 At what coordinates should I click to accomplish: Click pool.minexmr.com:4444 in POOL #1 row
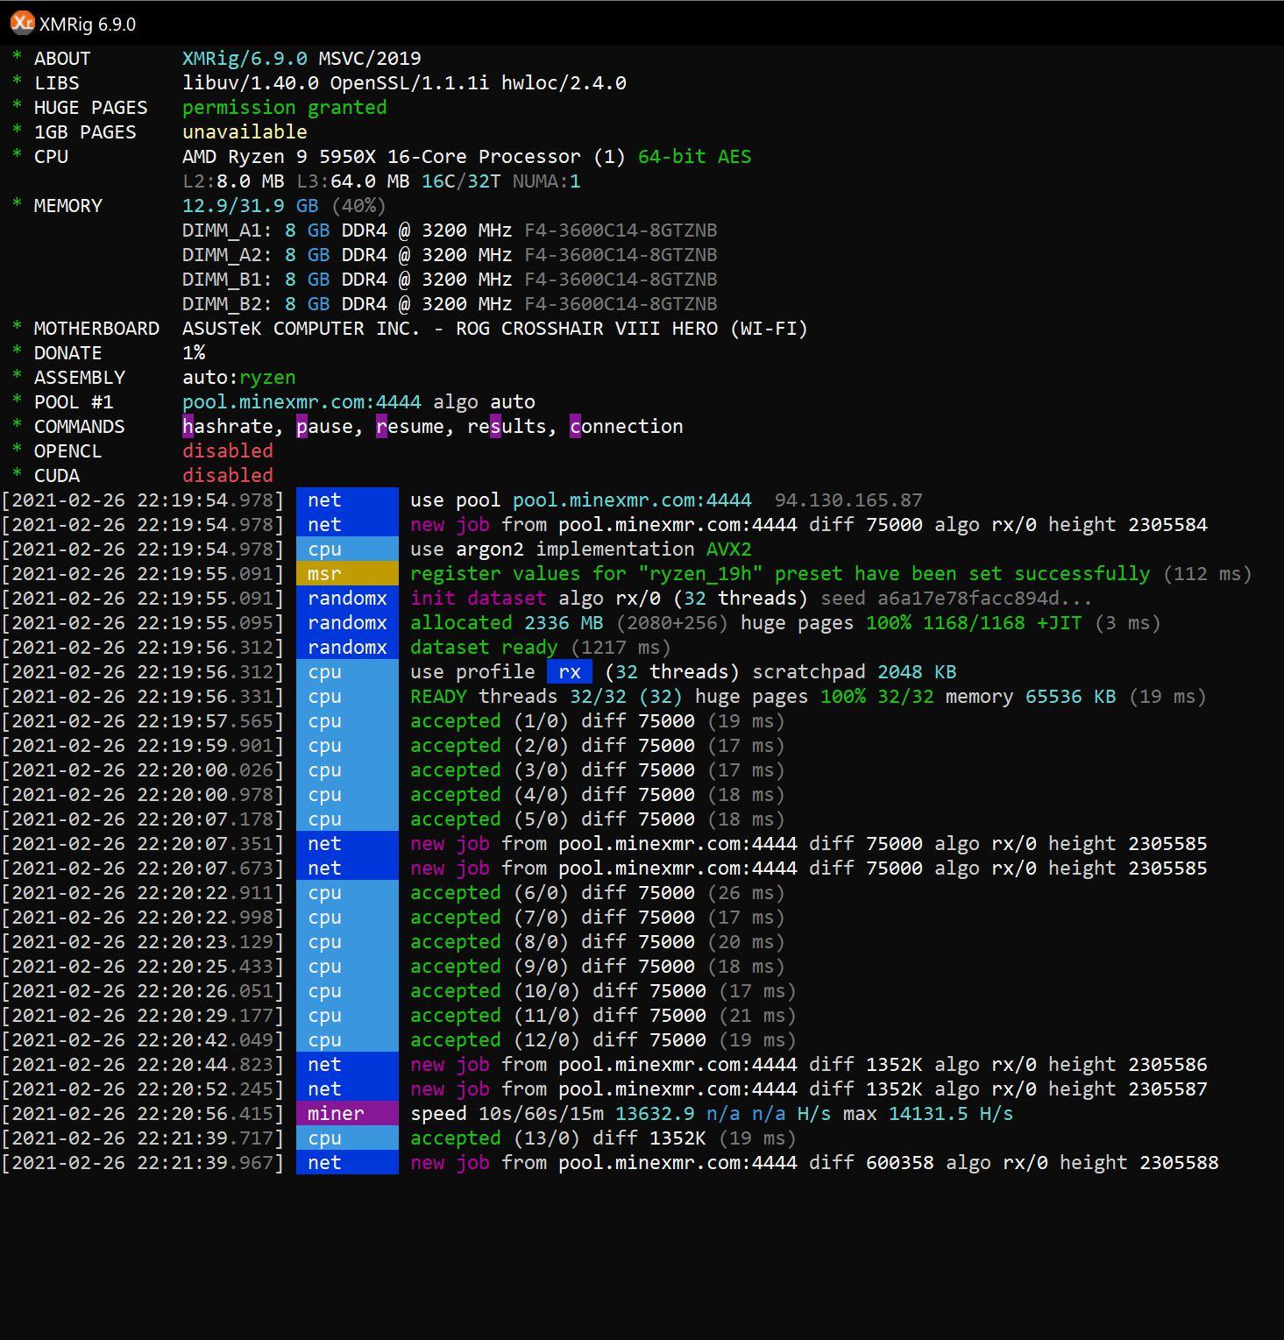coord(301,401)
